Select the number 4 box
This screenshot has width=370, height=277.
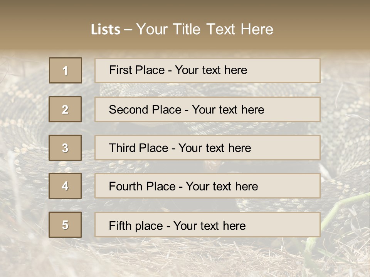pyautogui.click(x=65, y=186)
